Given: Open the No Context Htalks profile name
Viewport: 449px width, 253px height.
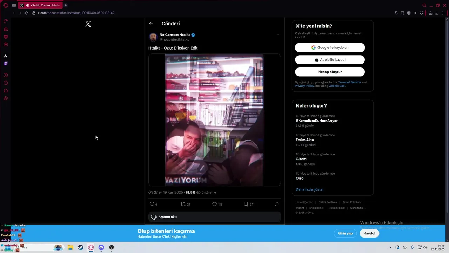Looking at the screenshot, I should click(175, 35).
